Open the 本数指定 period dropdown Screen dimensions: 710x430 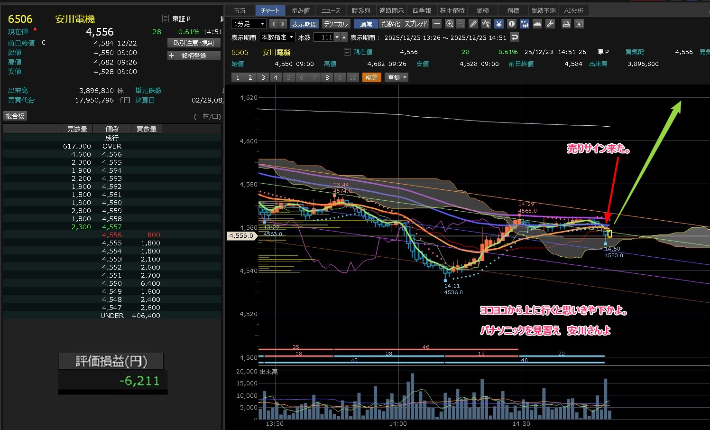point(277,37)
